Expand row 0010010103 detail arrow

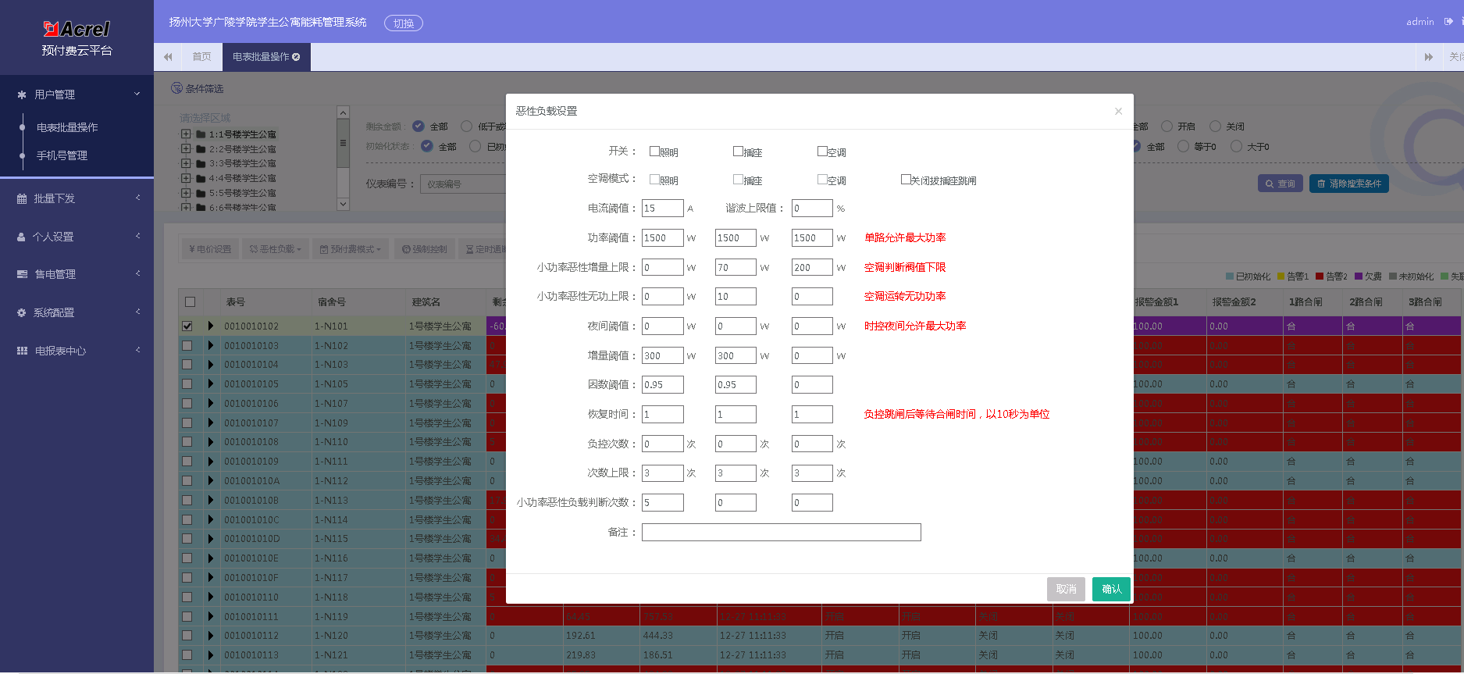(x=210, y=345)
